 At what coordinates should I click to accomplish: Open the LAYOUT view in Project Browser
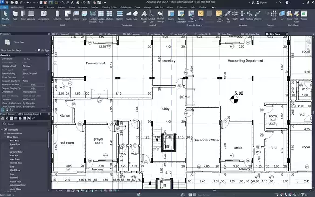14,155
